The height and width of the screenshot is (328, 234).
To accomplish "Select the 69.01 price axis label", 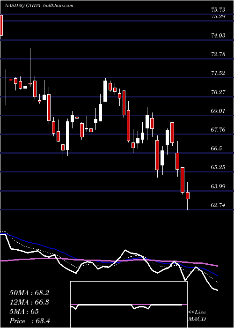I will pyautogui.click(x=218, y=111).
